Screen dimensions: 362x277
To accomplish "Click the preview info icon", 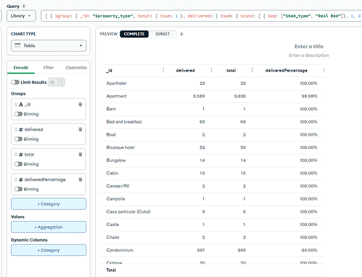I will pos(182,34).
